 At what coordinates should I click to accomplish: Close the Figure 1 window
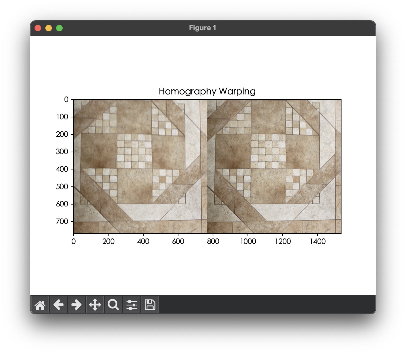pos(38,28)
